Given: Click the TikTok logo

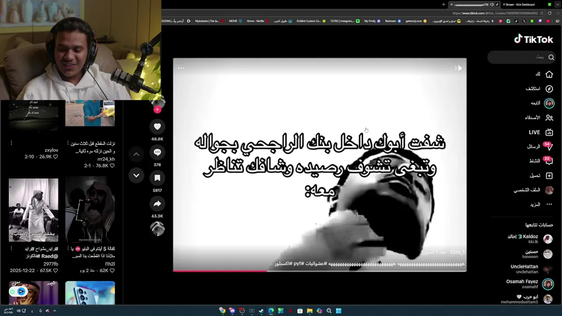Looking at the screenshot, I should click(533, 39).
